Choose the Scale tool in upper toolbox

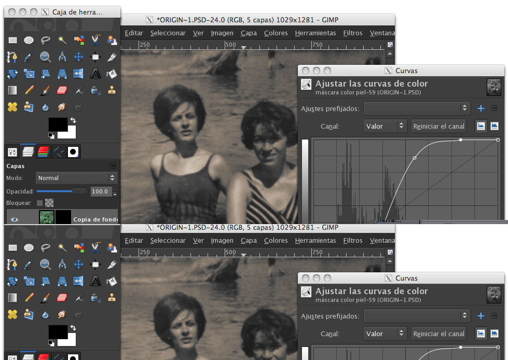pyautogui.click(x=29, y=74)
